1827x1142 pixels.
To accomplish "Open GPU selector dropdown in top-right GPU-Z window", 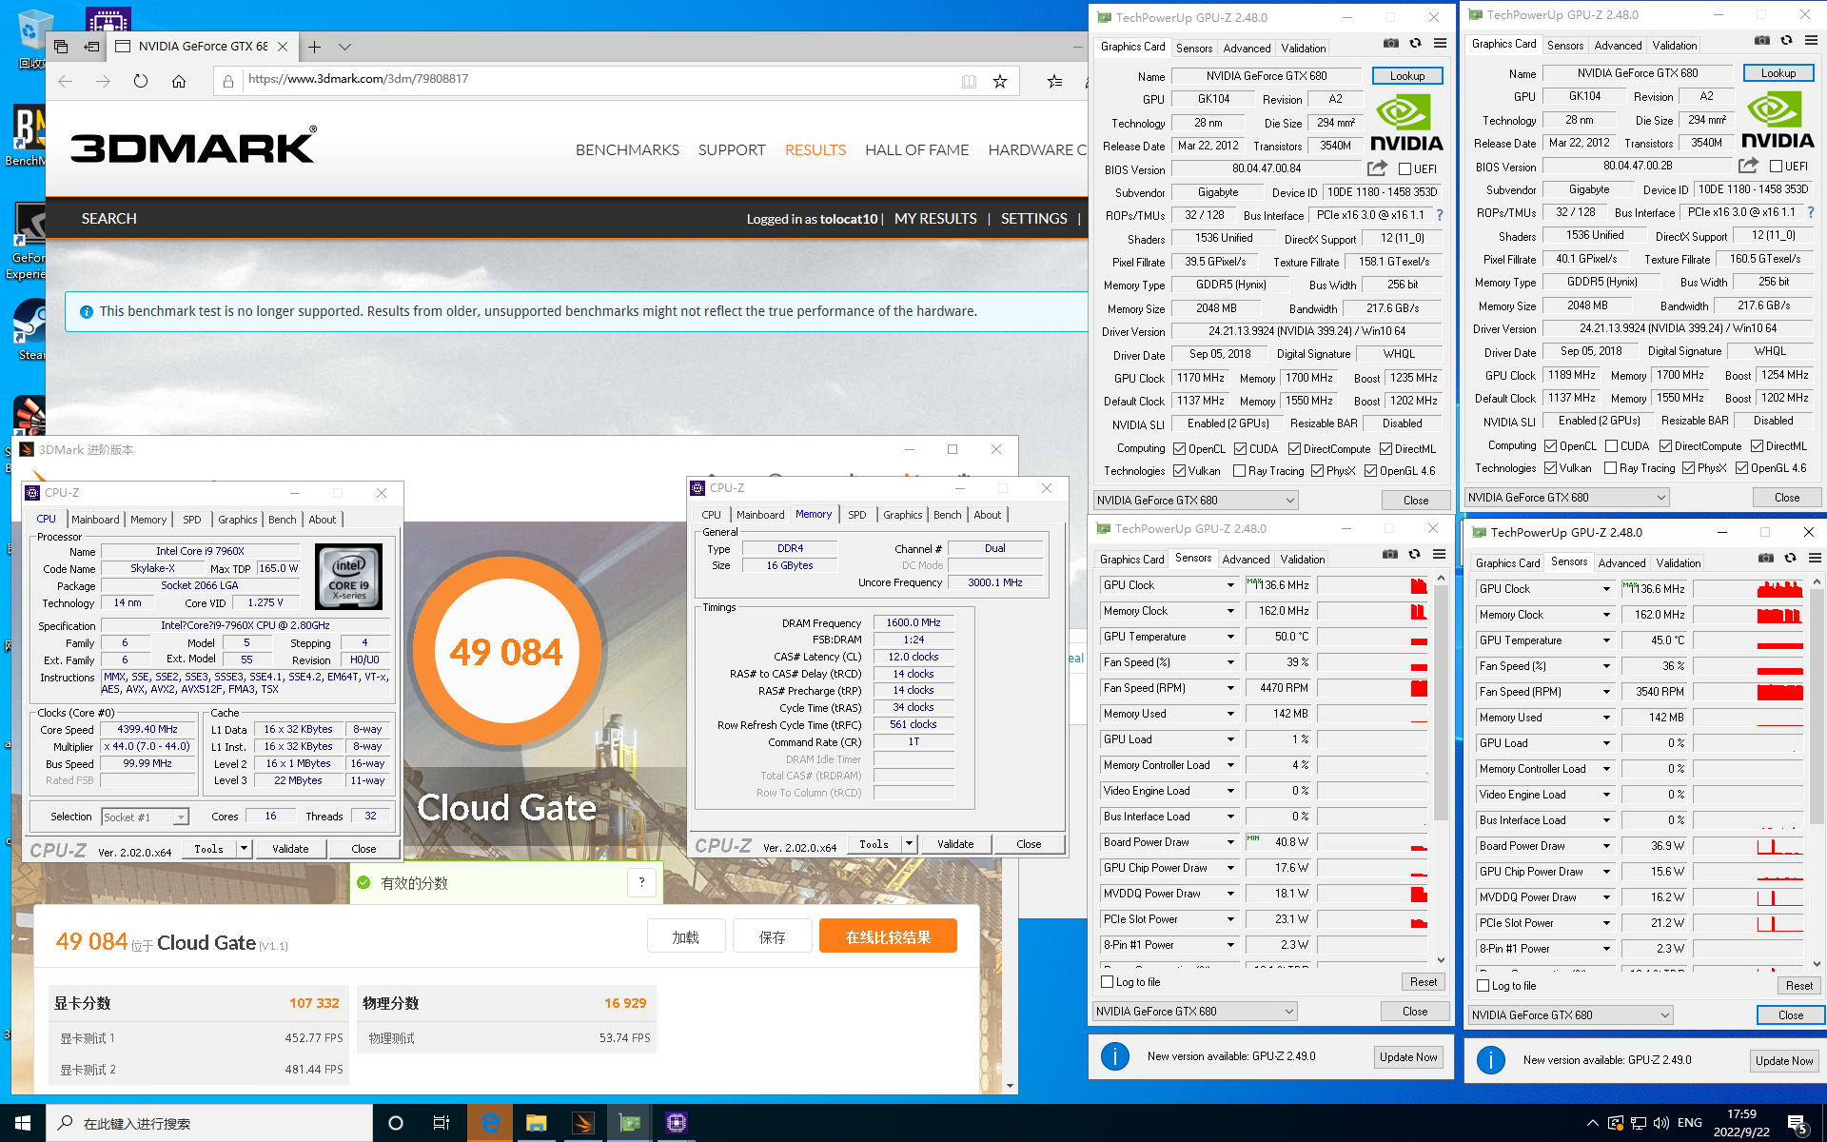I will (x=1567, y=498).
